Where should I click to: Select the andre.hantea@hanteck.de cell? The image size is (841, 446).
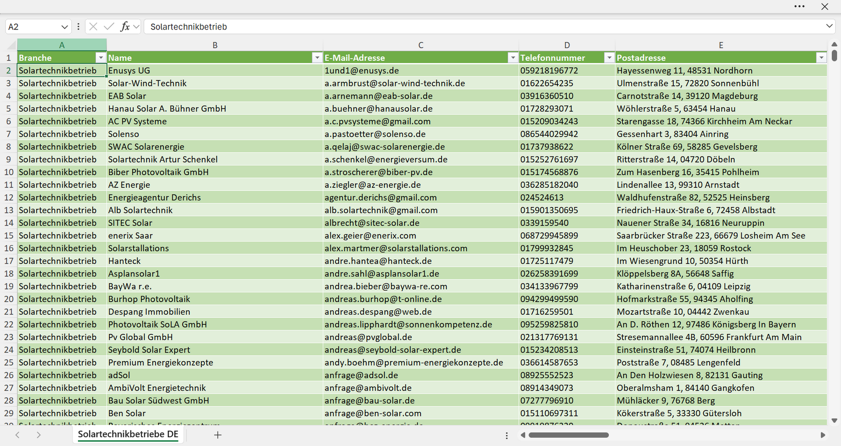click(421, 261)
